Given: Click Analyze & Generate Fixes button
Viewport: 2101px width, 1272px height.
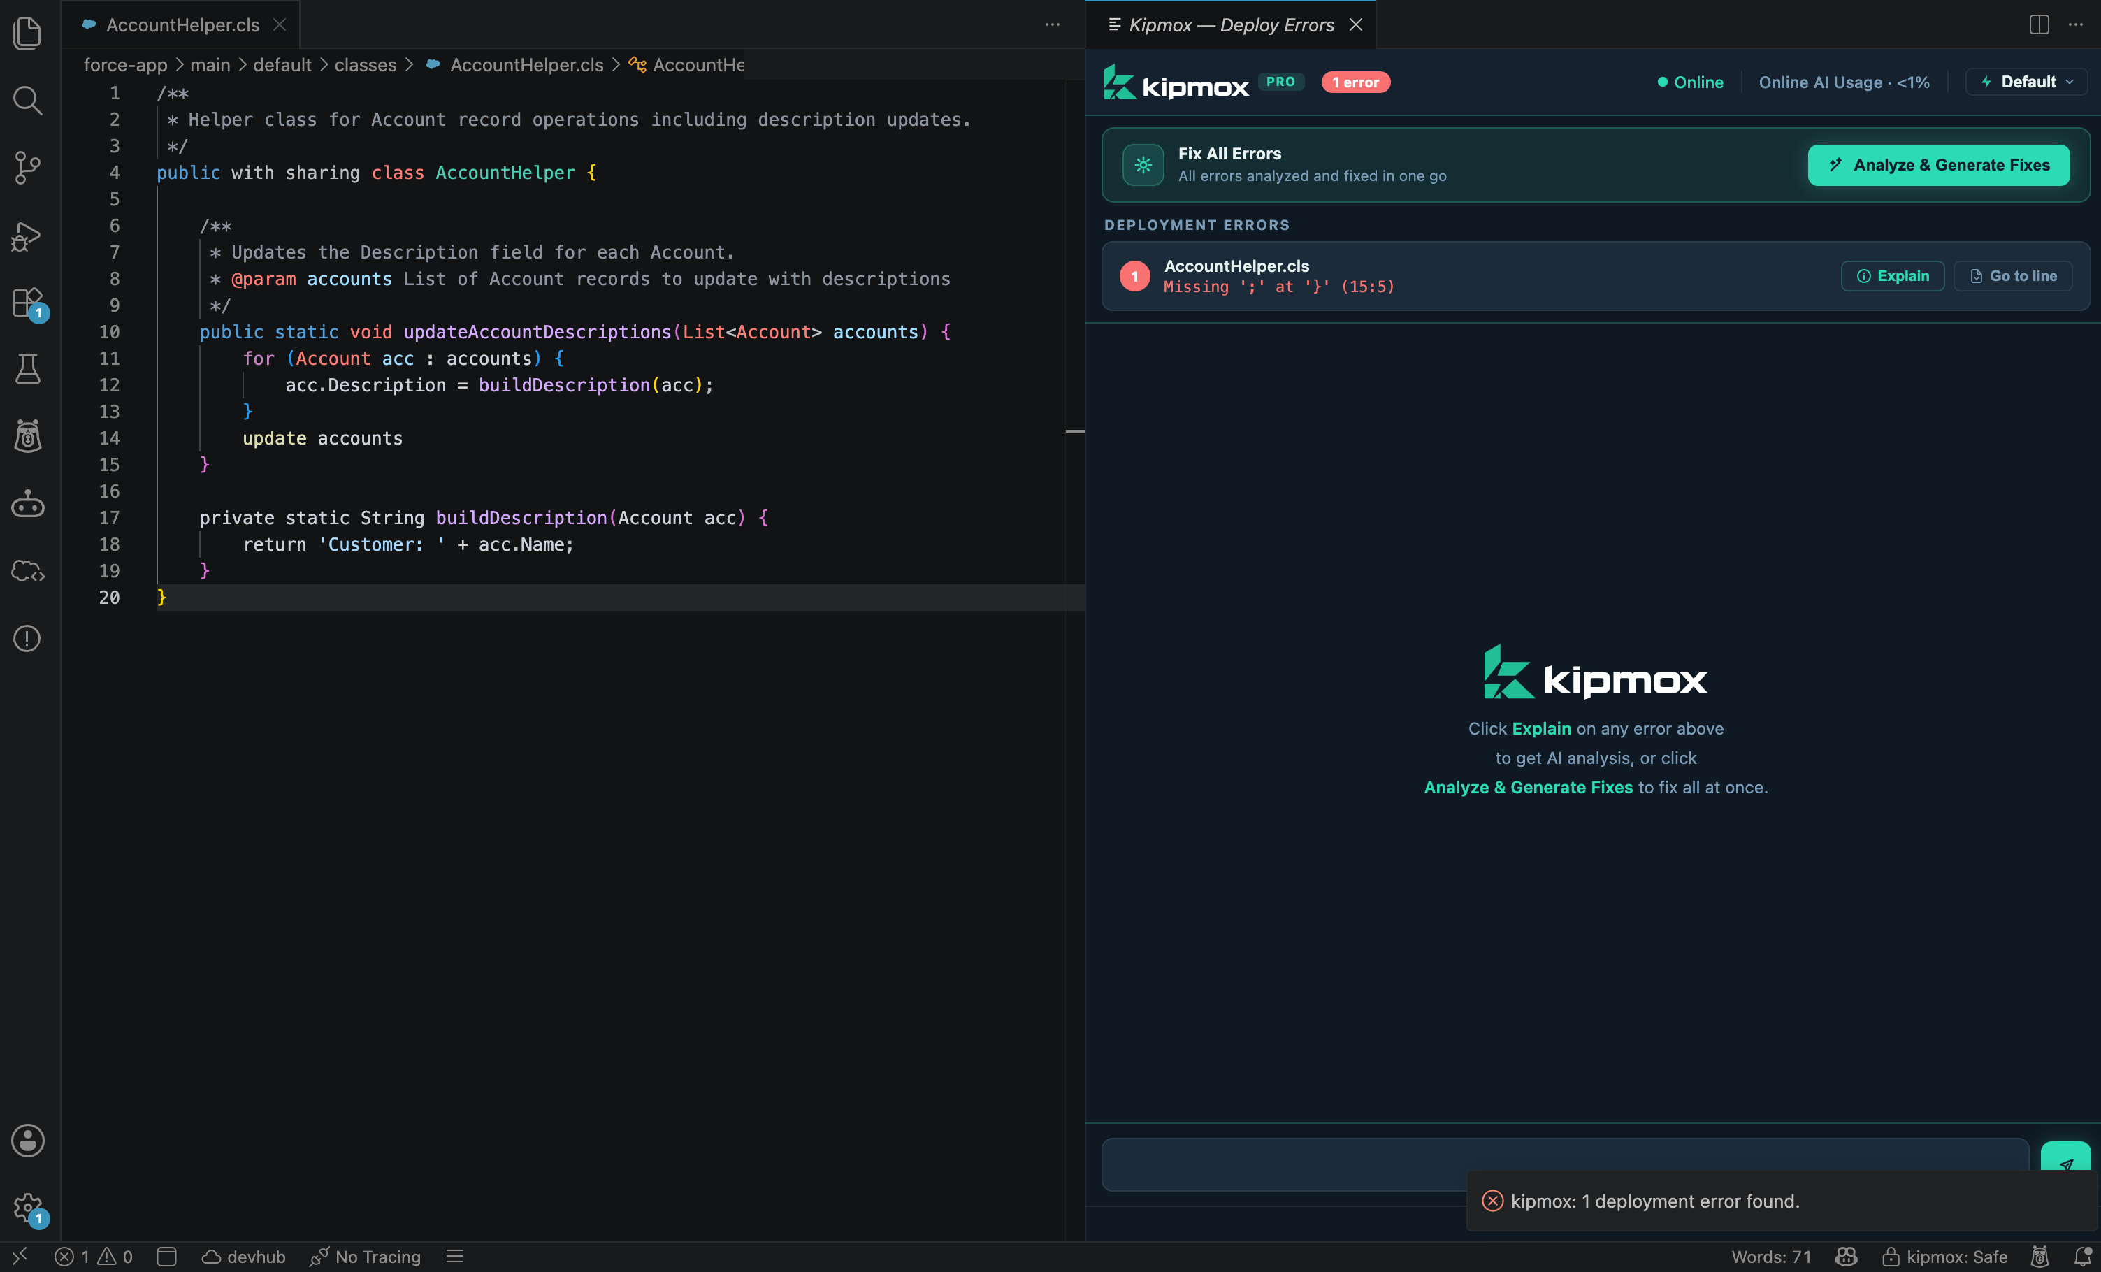Looking at the screenshot, I should click(1939, 164).
